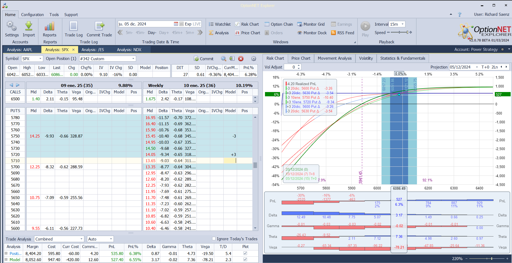Close the Analysis: SPX tab
This screenshot has width=512, height=263.
tap(73, 50)
